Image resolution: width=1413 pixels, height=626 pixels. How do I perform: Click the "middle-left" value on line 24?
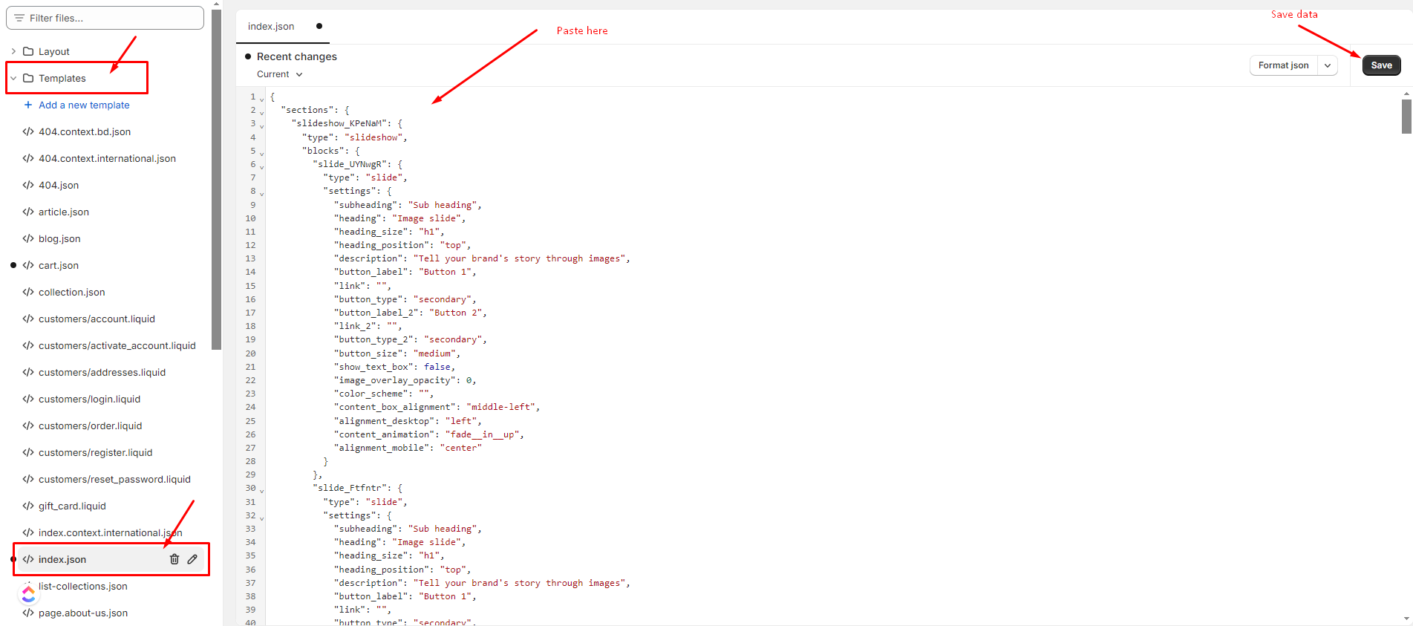point(500,407)
